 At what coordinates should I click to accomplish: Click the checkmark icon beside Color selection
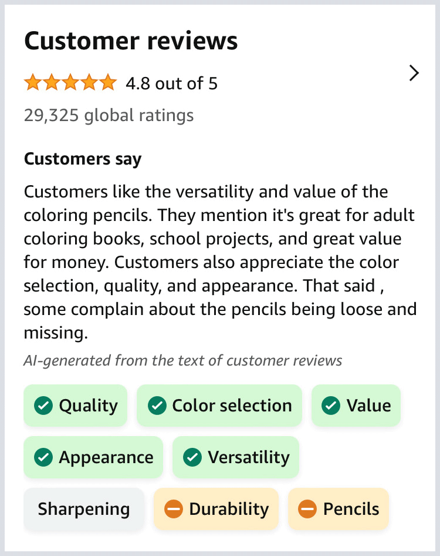click(157, 405)
